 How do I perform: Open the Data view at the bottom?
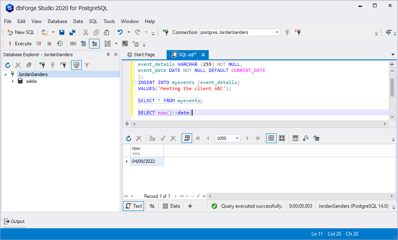[171, 206]
